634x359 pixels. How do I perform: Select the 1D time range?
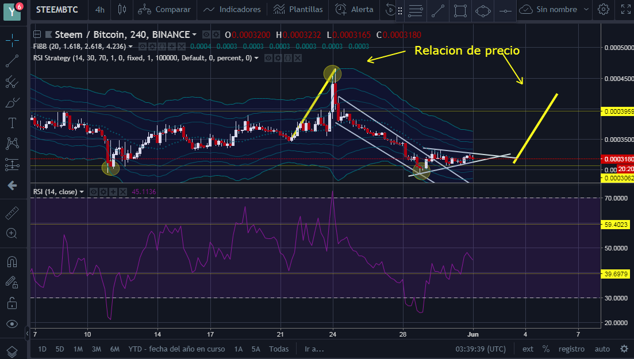[x=42, y=349]
